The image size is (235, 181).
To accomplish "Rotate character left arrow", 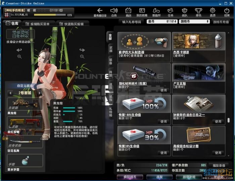I will click(19, 50).
